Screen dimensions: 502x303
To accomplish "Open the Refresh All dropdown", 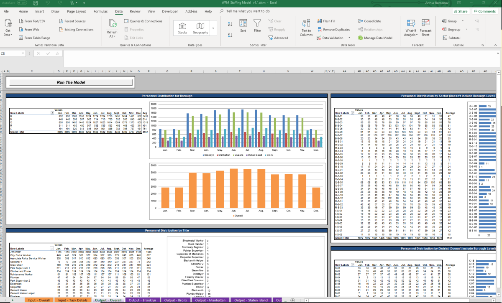I will [x=112, y=37].
